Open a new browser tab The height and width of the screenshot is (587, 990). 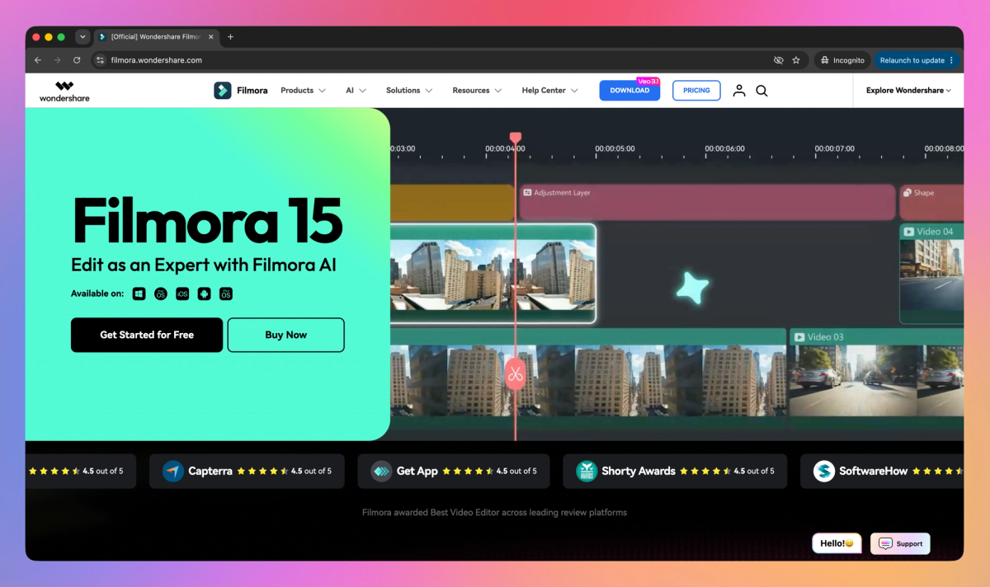tap(230, 37)
